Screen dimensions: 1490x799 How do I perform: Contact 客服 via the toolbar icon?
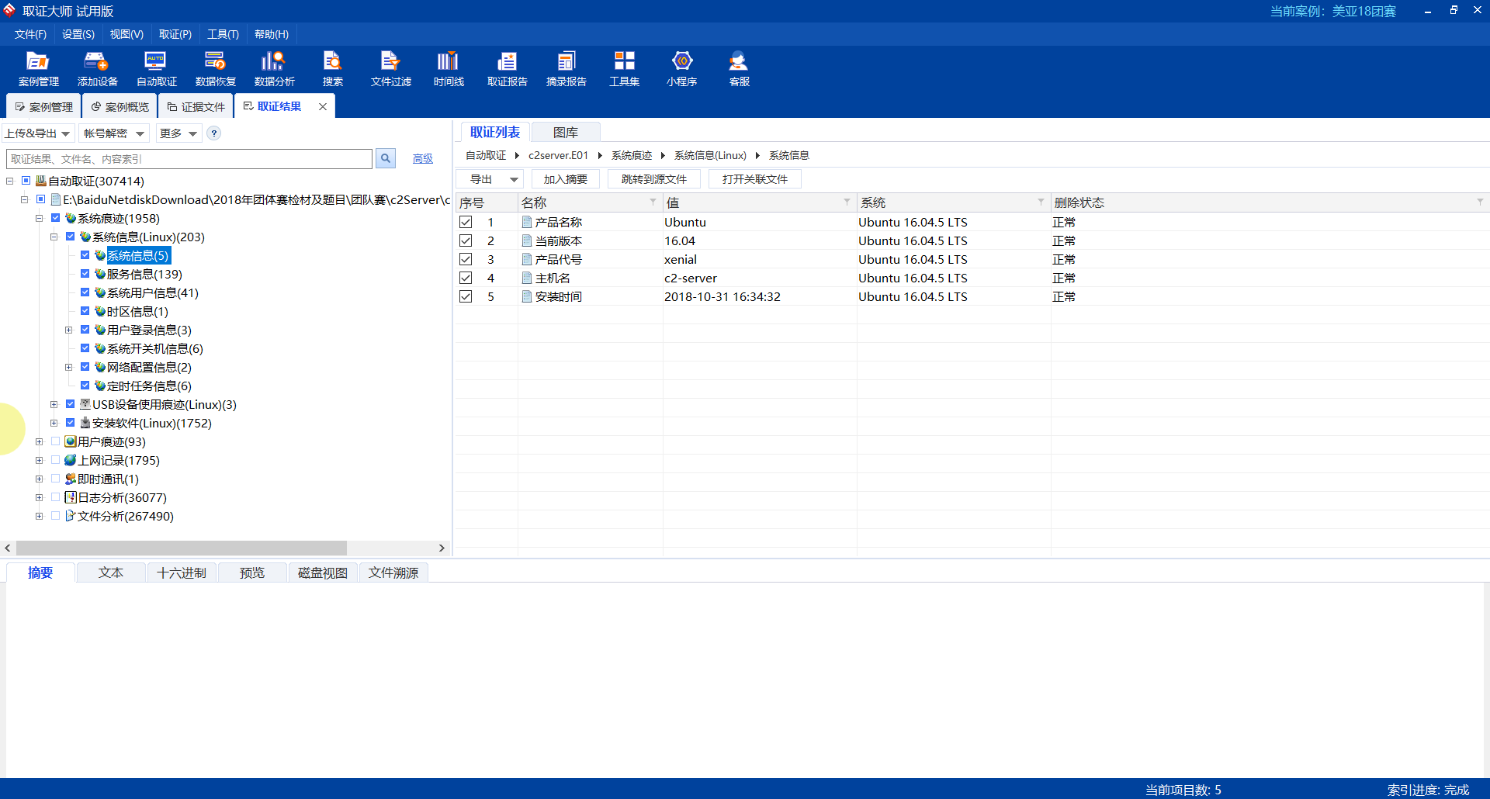point(739,69)
